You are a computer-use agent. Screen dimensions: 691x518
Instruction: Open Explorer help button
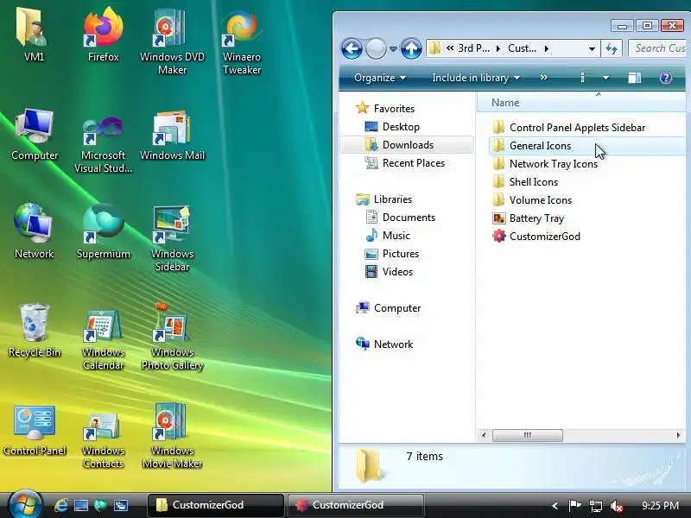665,78
